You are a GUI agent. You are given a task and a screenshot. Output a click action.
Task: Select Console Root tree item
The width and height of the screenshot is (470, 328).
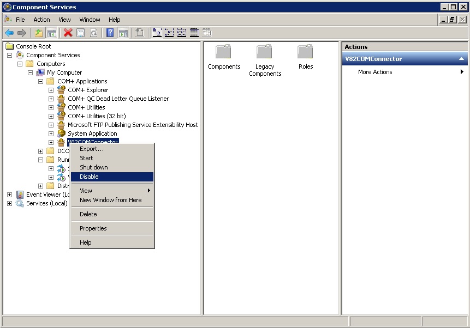(x=33, y=46)
